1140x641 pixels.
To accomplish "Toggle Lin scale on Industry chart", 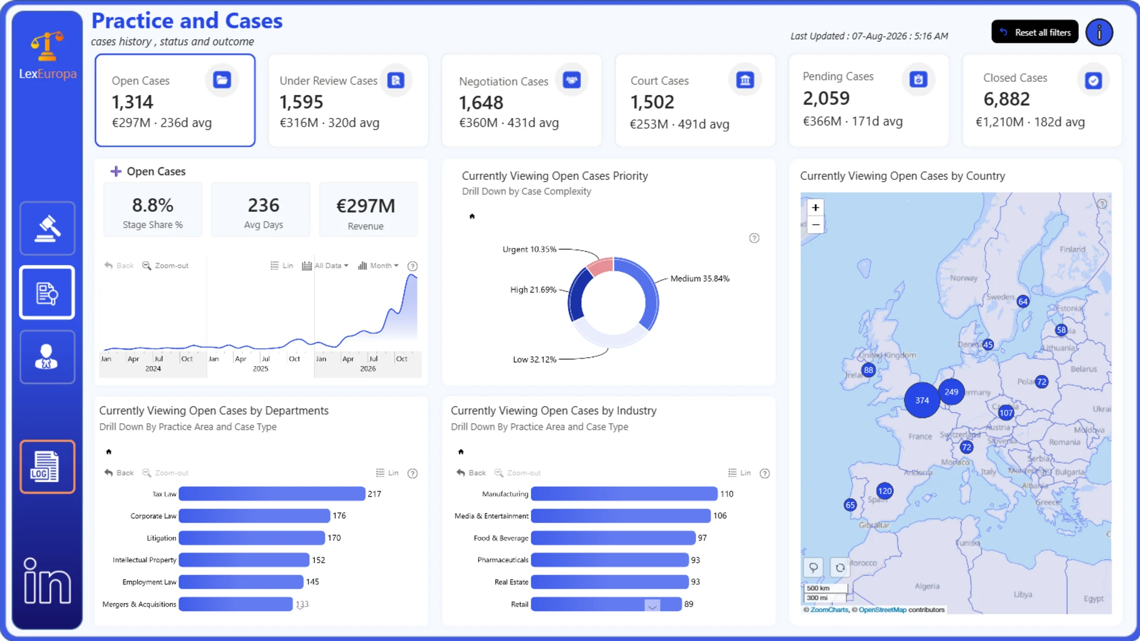I will (739, 473).
